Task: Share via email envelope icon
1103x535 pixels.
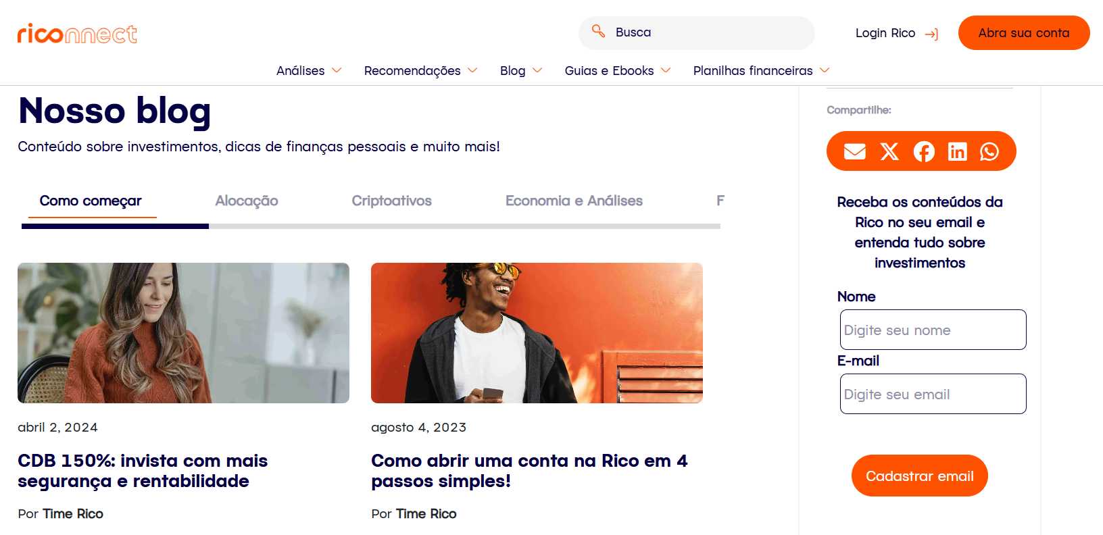Action: pos(855,151)
